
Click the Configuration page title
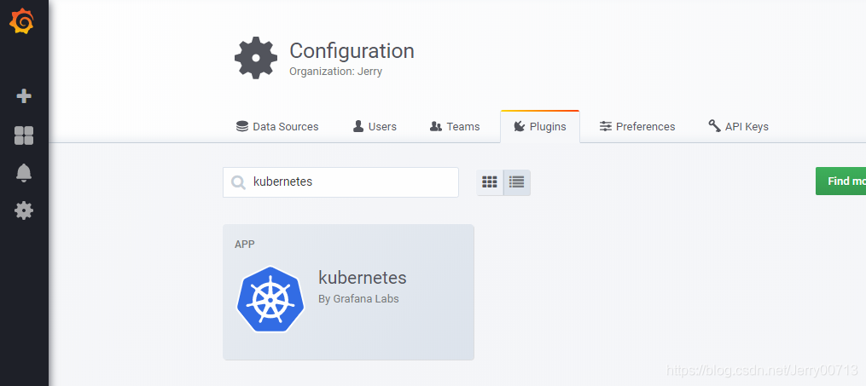pos(352,51)
